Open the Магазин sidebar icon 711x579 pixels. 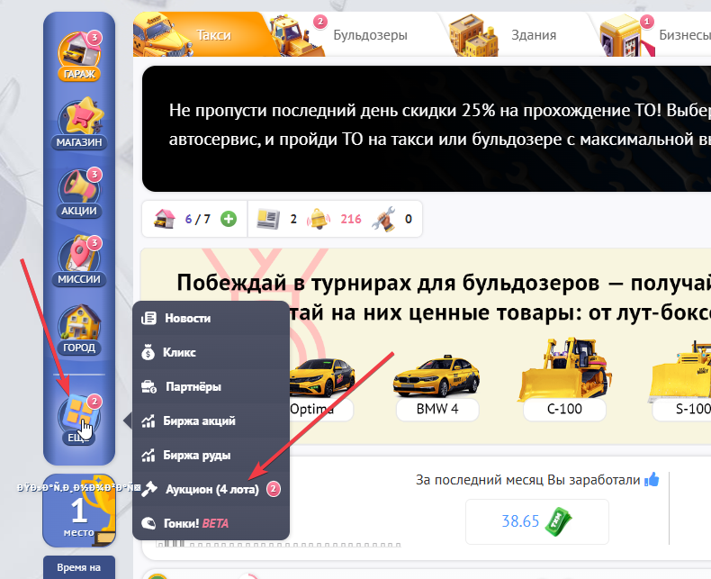[79, 122]
